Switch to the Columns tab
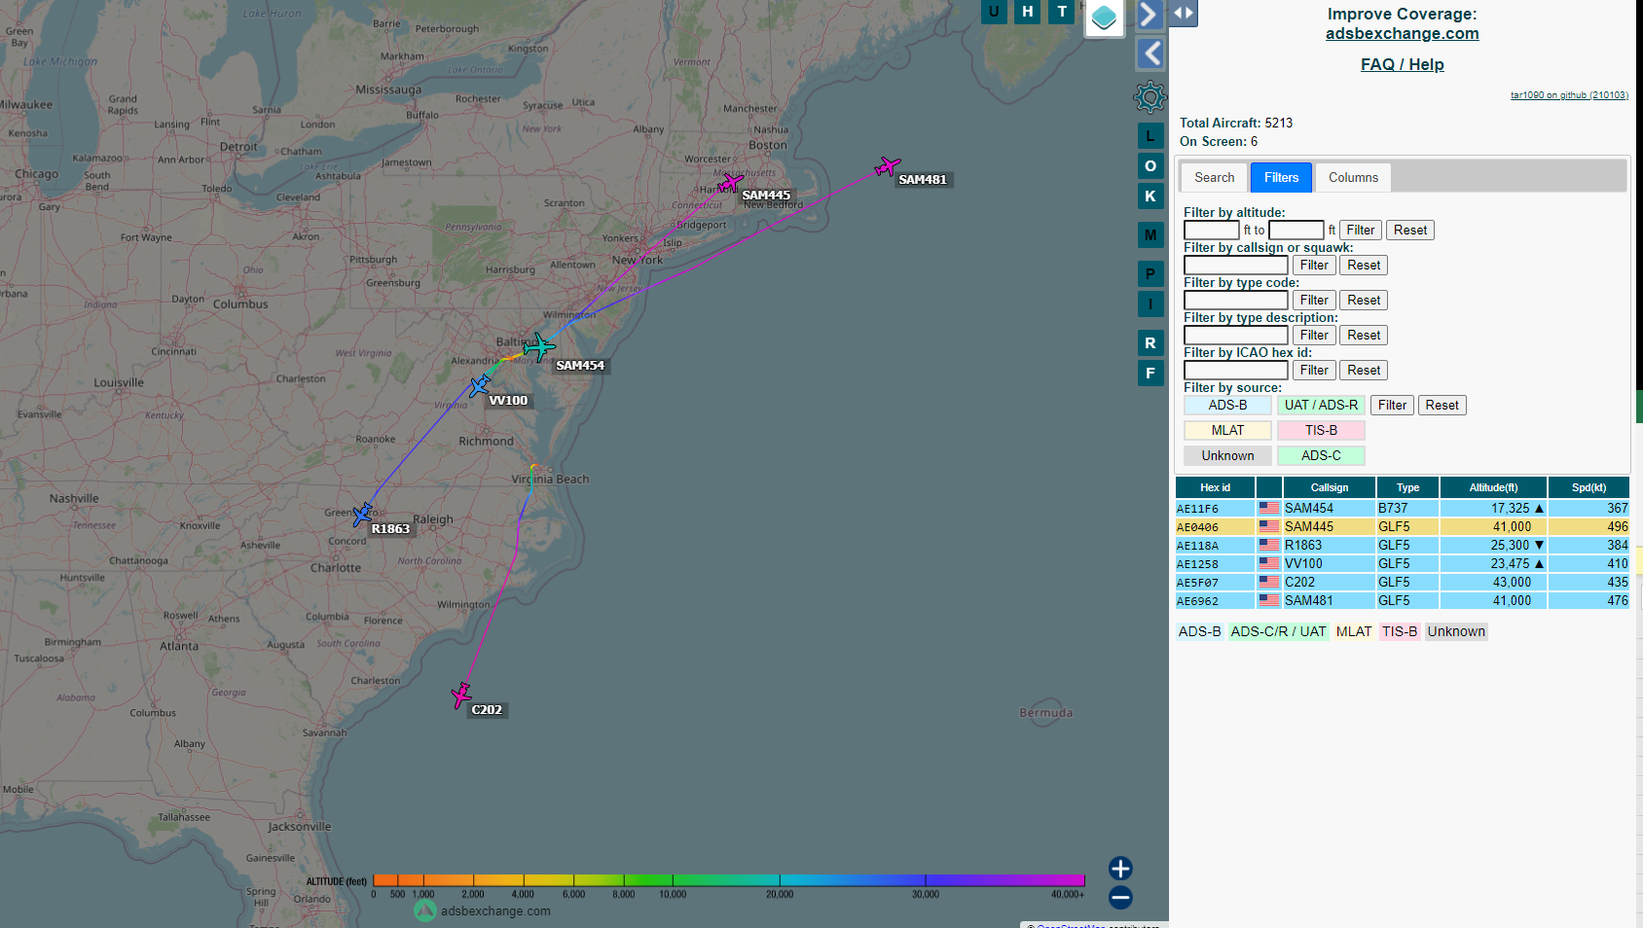 1353,177
